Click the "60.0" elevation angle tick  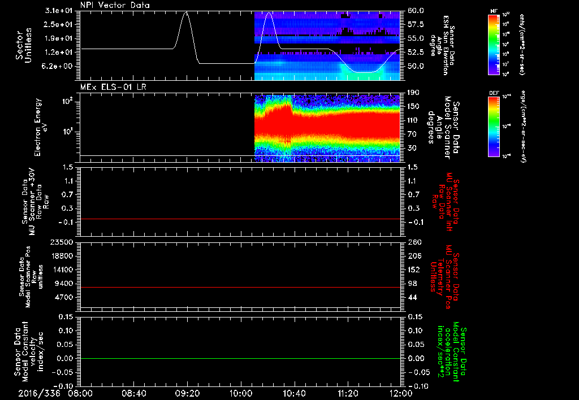tap(416, 11)
